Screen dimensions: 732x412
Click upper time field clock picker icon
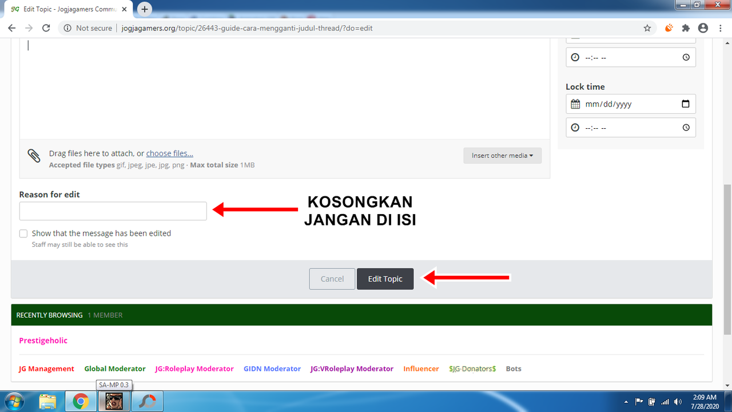click(x=686, y=57)
